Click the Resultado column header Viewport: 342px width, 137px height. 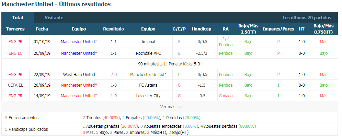pos(114,29)
